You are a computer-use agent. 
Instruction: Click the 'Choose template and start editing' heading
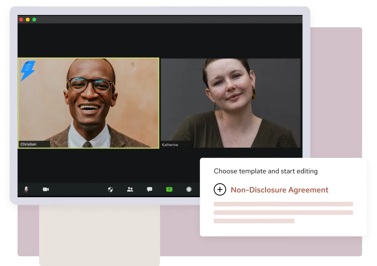coord(265,171)
